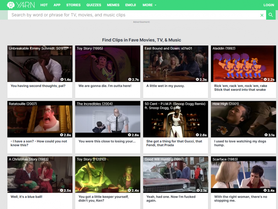Viewport: 278px width, 209px height.
Task: Click the green search magnifier button
Action: tap(270, 15)
